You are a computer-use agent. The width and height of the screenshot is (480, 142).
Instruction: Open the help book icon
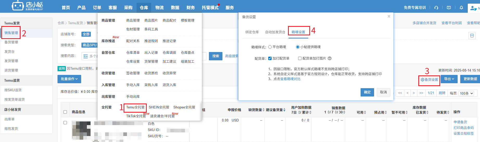(x=449, y=8)
